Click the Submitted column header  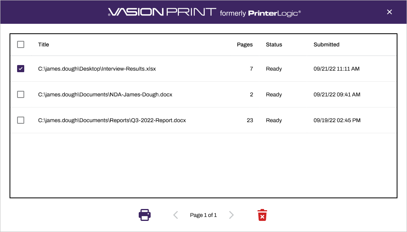point(327,44)
